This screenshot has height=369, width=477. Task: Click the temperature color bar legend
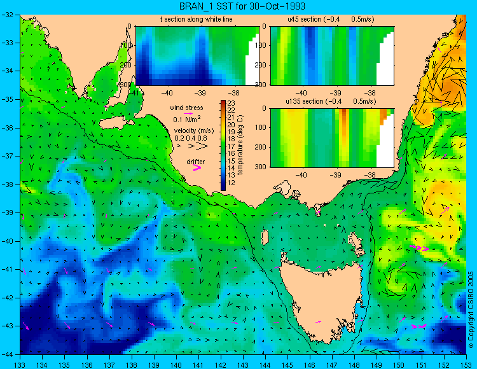[223, 146]
